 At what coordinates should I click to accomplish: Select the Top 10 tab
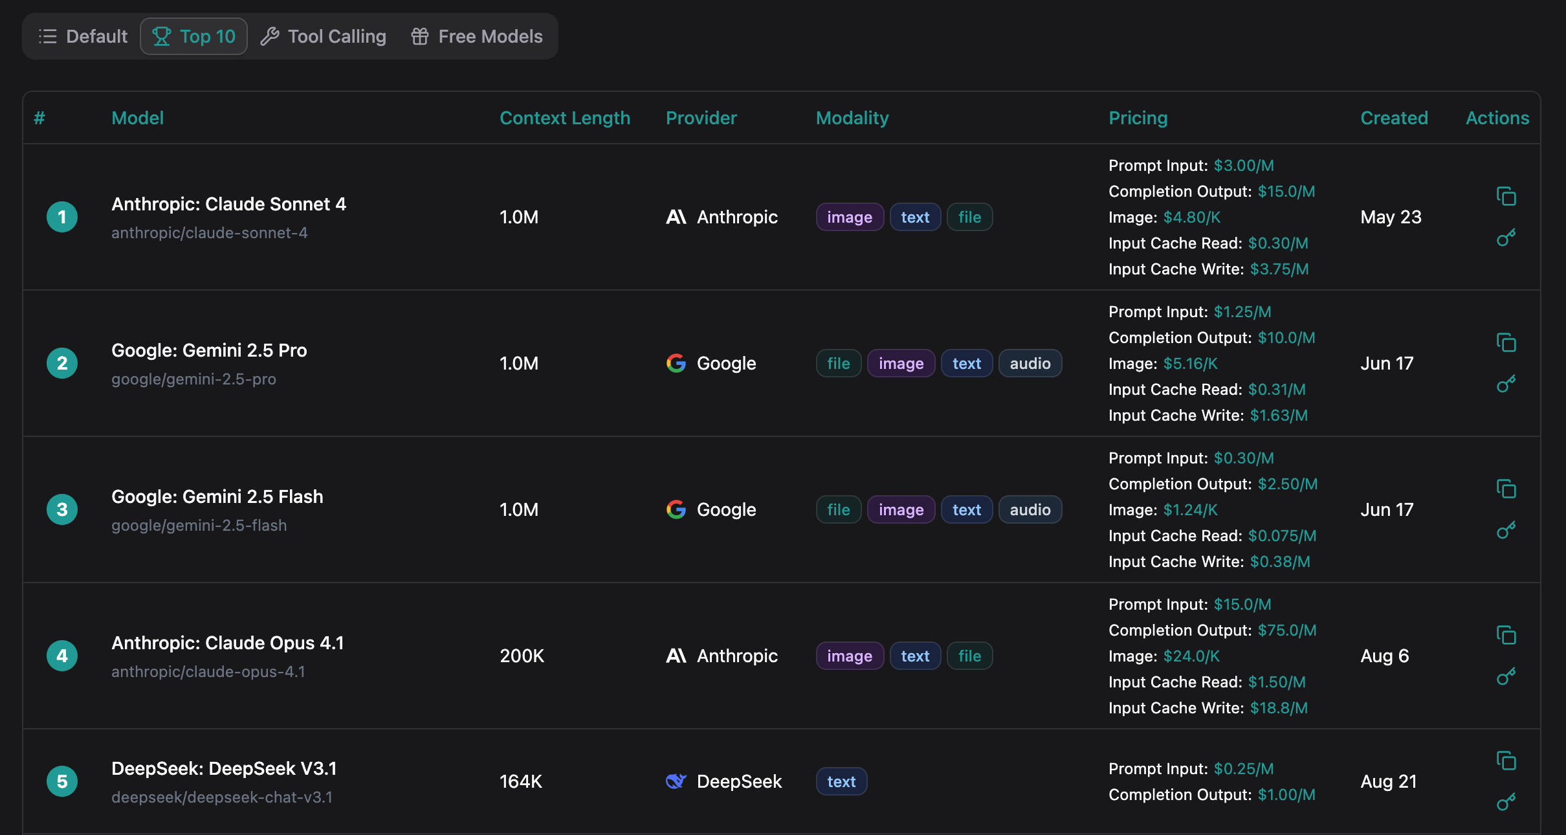[193, 36]
